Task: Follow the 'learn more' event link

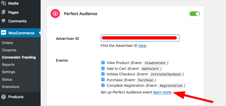Action: (162, 92)
